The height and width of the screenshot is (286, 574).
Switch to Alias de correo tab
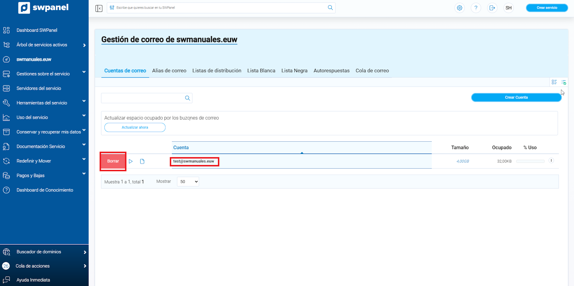point(169,71)
